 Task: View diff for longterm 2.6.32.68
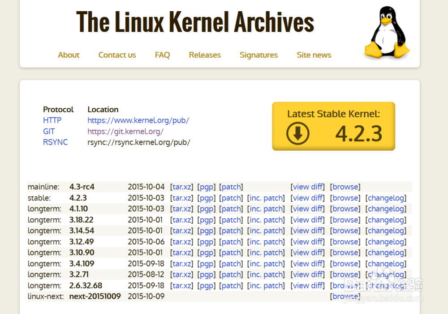pyautogui.click(x=308, y=286)
